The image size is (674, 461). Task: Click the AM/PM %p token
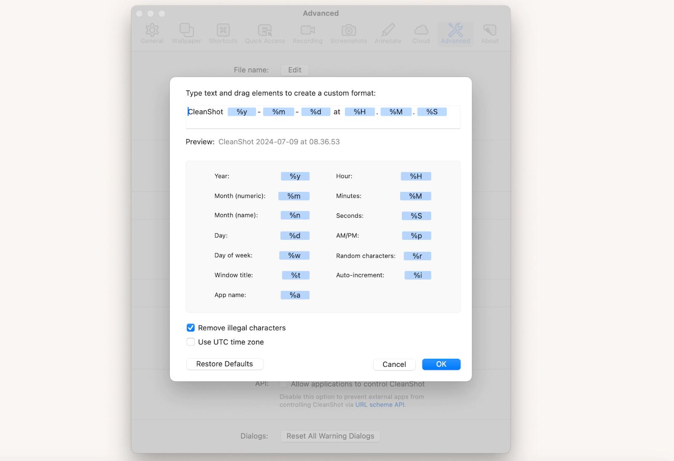[416, 236]
